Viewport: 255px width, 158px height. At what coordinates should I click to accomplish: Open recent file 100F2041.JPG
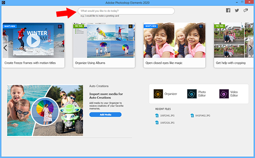coord(167,115)
